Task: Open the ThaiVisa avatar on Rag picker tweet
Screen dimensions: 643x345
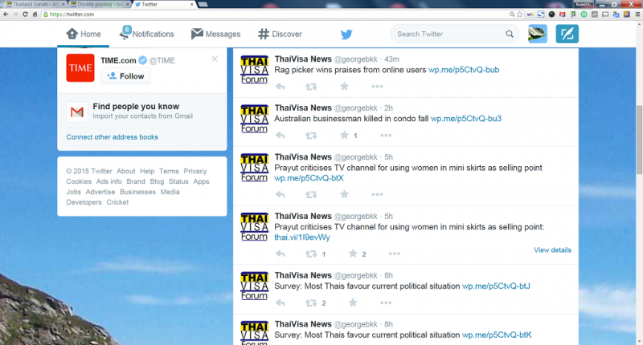Action: (254, 69)
